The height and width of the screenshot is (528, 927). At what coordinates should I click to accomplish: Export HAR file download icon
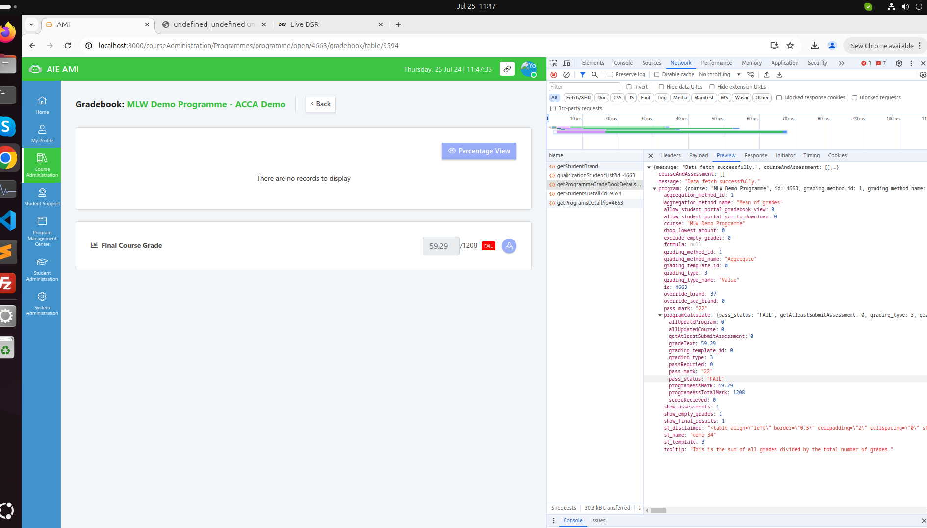click(x=779, y=75)
